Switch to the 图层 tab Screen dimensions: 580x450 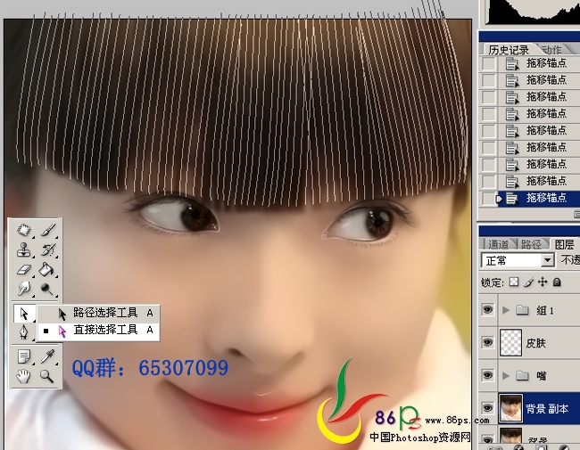(x=565, y=244)
